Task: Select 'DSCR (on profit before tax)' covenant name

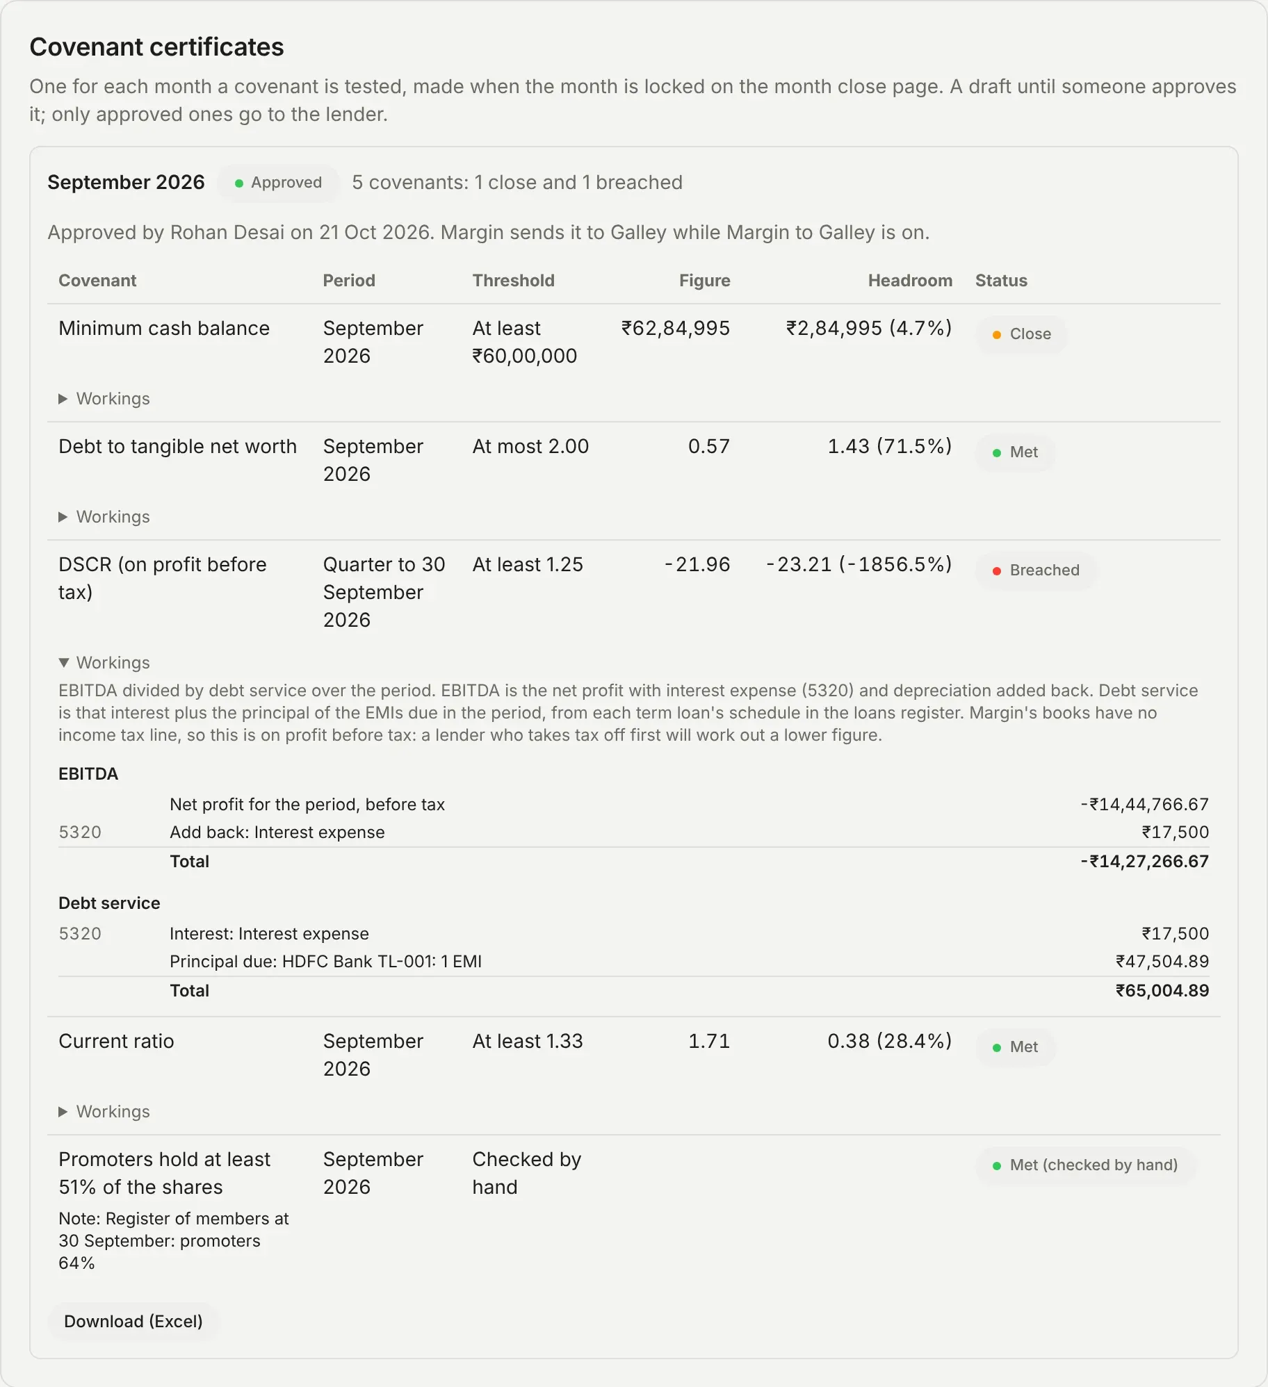Action: [x=163, y=578]
